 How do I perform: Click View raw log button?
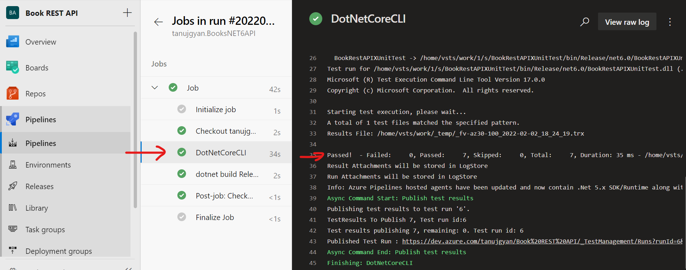(627, 22)
